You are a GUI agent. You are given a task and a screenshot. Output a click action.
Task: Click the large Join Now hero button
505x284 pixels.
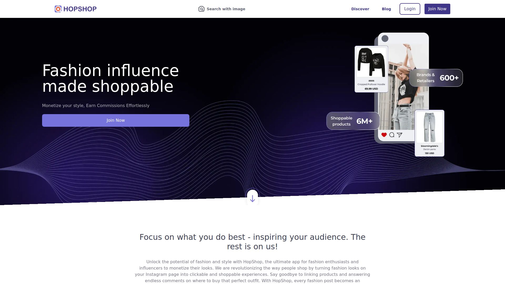coord(116,120)
